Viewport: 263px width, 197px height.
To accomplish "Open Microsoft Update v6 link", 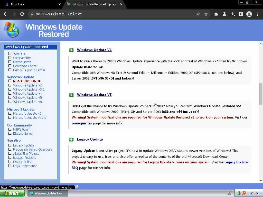I will [x=27, y=114].
